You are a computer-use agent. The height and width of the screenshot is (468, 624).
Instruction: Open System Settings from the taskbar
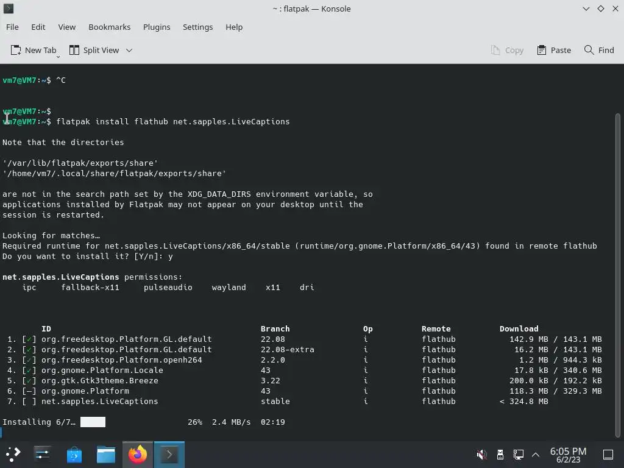(x=43, y=454)
